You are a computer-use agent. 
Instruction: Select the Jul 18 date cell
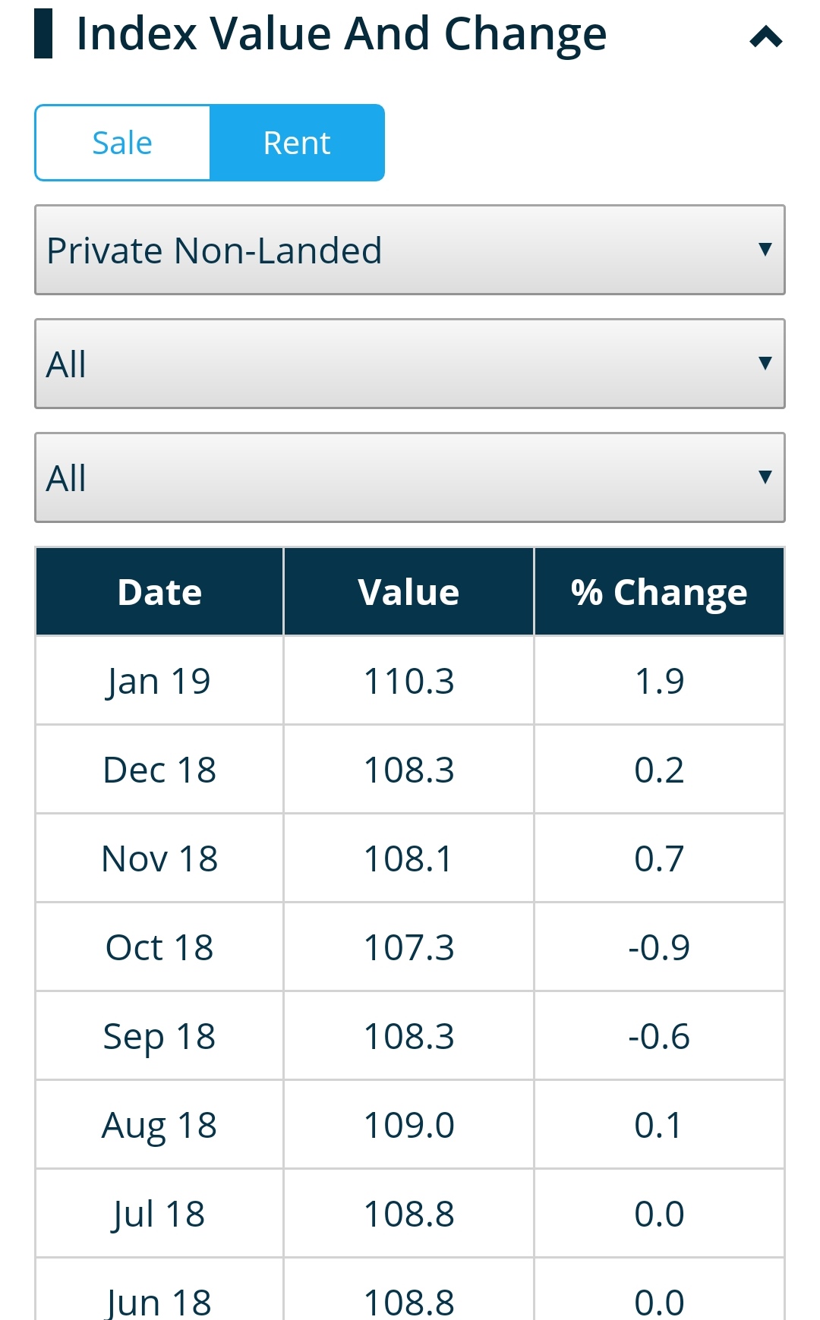pyautogui.click(x=159, y=1214)
